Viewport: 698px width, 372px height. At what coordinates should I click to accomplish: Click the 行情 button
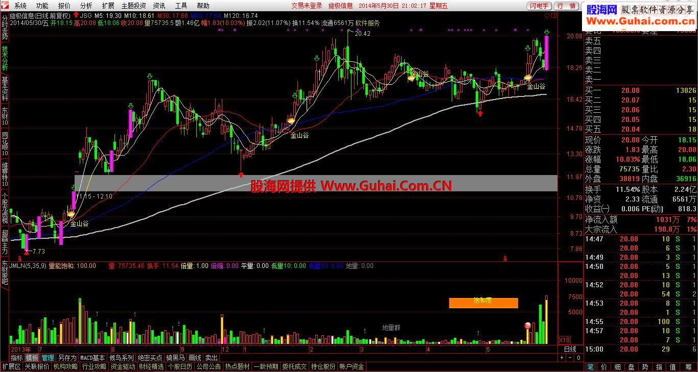(566, 6)
